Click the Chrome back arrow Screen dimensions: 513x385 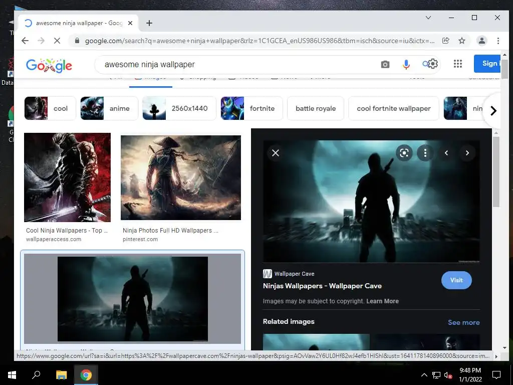[25, 41]
